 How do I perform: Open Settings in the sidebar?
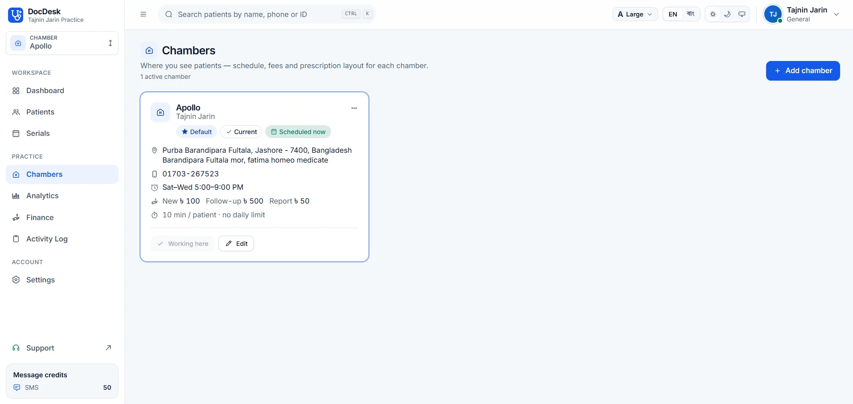62,280
